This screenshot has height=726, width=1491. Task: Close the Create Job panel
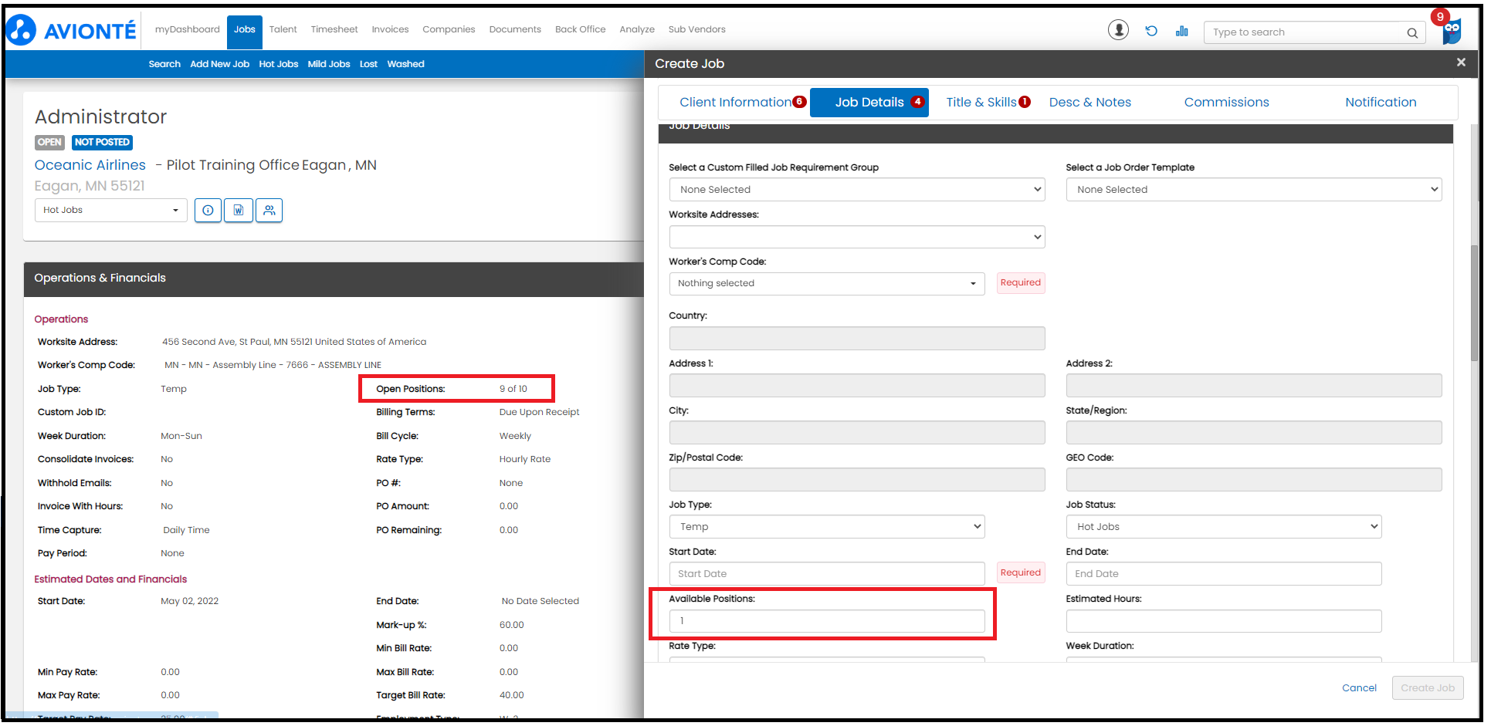1461,62
